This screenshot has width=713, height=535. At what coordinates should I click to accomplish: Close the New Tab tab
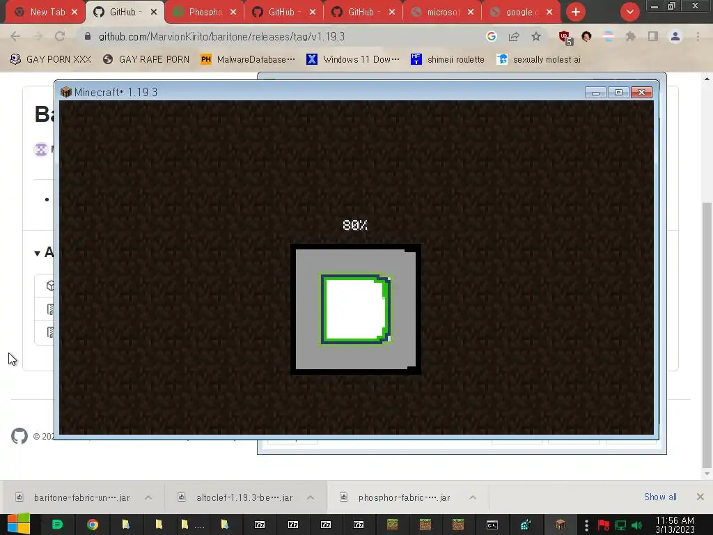(x=75, y=12)
